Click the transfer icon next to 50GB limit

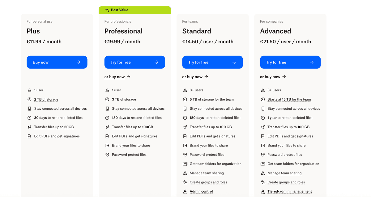point(29,127)
